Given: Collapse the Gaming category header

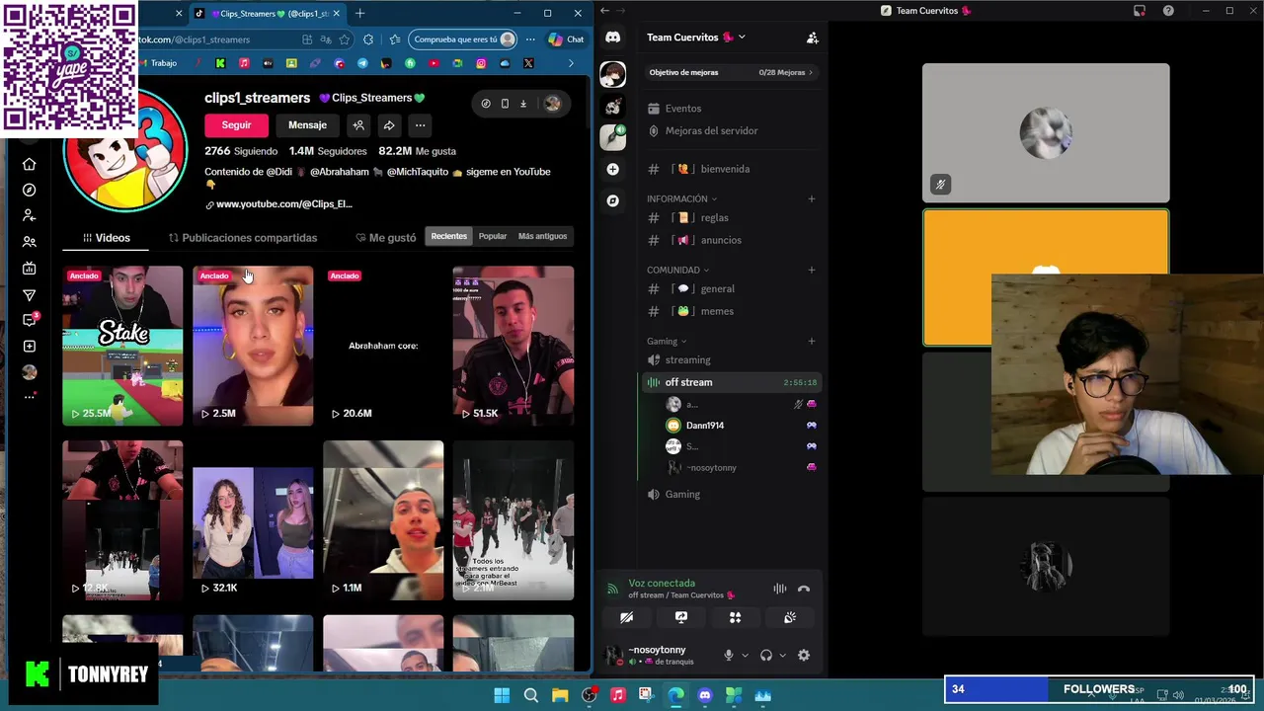Looking at the screenshot, I should (667, 342).
